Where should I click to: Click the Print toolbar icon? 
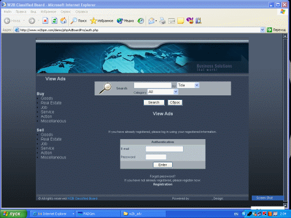coord(163,20)
